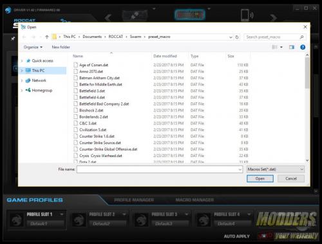The height and width of the screenshot is (244, 322).
Task: Click the file list scroll down arrow
Action: pos(307,160)
